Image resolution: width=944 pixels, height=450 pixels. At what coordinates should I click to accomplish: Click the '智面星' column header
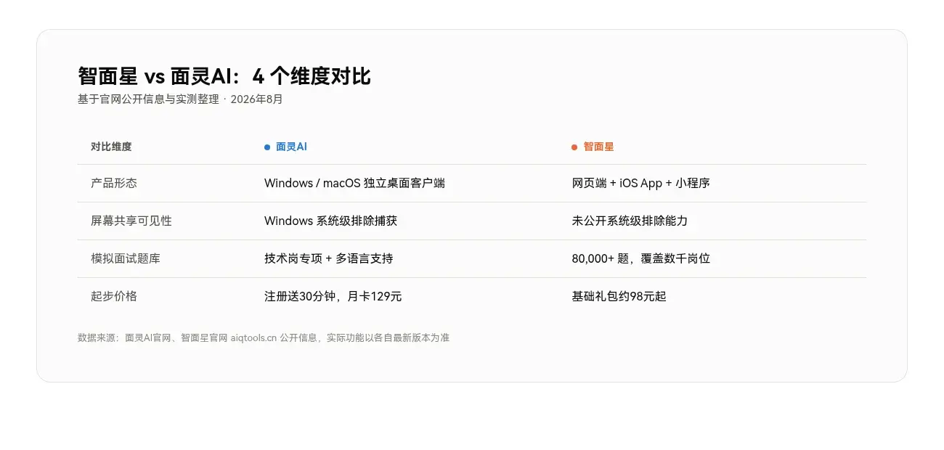tap(598, 147)
